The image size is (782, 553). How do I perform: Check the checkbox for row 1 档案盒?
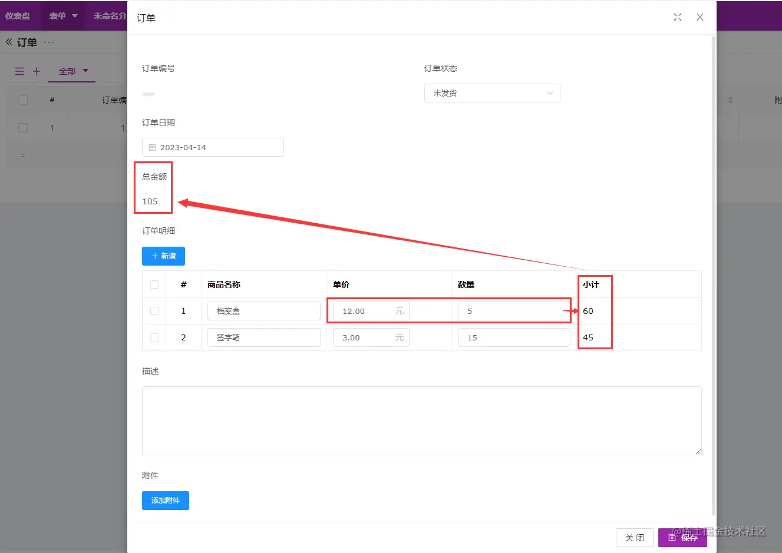point(154,311)
